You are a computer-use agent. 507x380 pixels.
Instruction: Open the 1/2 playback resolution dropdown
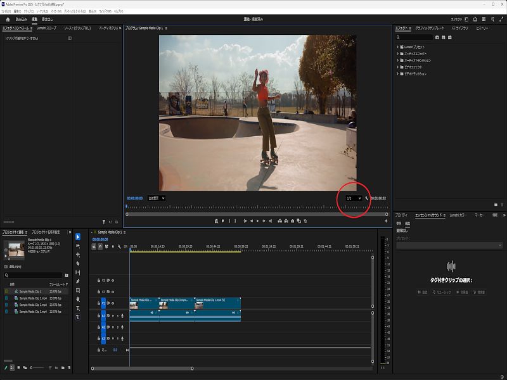[354, 198]
